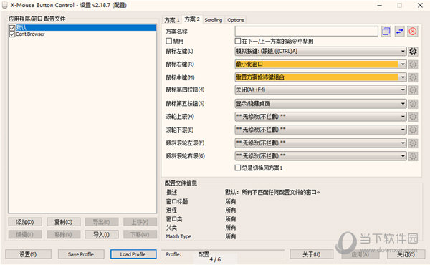Check 总是切换回方案1 option
The image size is (430, 265).
pyautogui.click(x=238, y=168)
